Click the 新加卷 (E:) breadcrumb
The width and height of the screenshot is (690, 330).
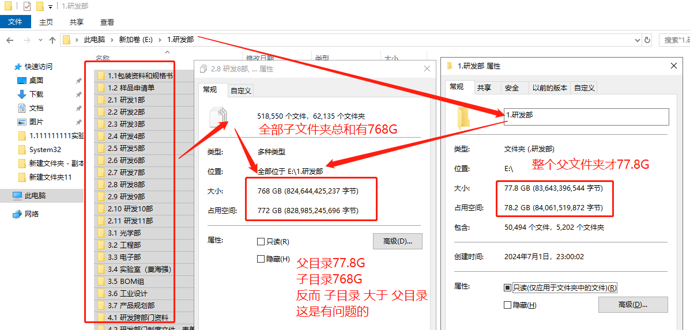click(136, 40)
